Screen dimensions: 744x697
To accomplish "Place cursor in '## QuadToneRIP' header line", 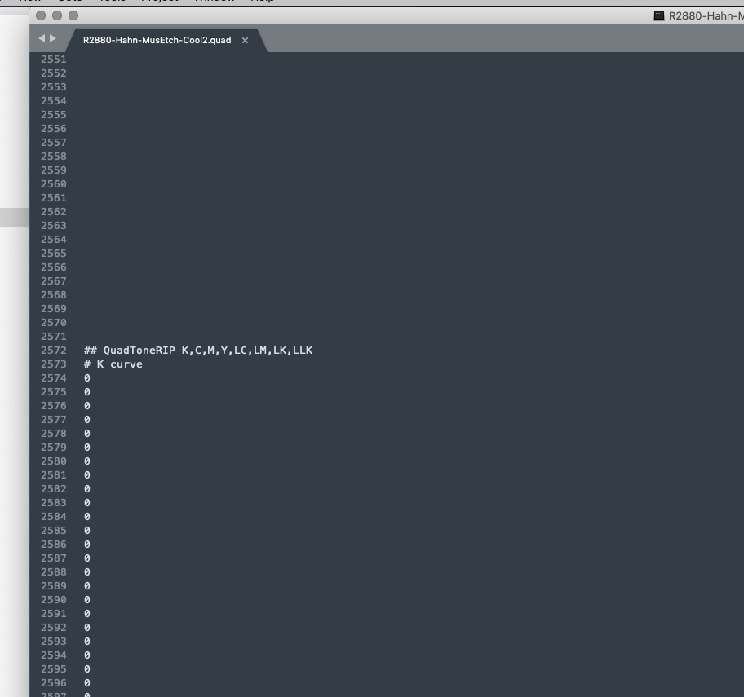I will click(x=197, y=350).
